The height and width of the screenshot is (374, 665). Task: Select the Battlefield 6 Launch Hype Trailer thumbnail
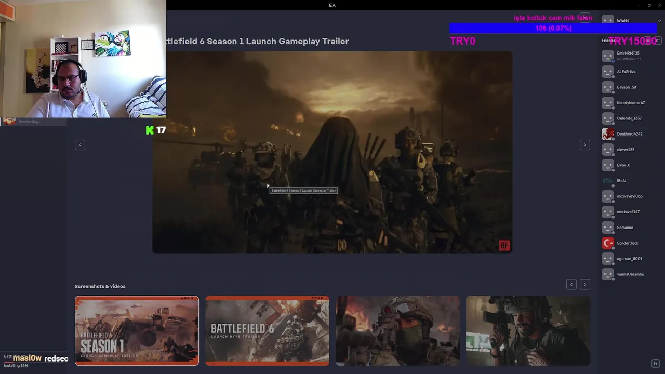point(267,331)
